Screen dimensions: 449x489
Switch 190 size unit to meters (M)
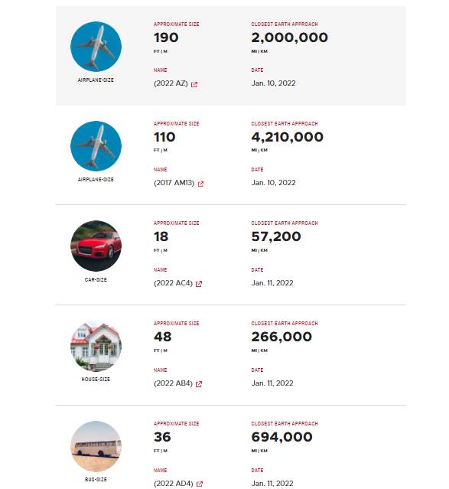165,51
